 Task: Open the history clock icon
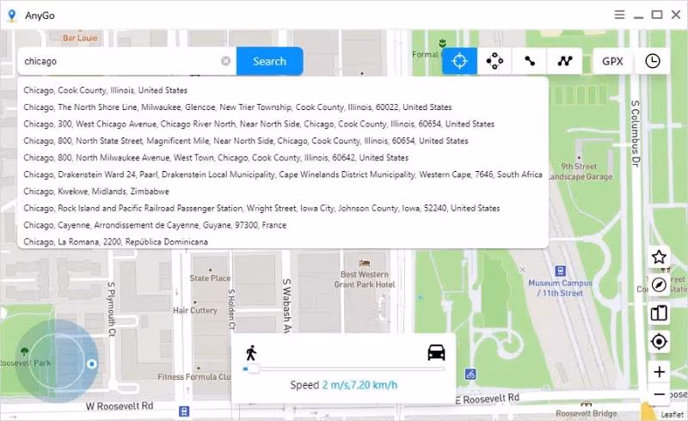coord(653,61)
